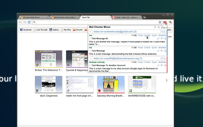Select the New Tab tab
The image size is (203, 127).
point(95,17)
